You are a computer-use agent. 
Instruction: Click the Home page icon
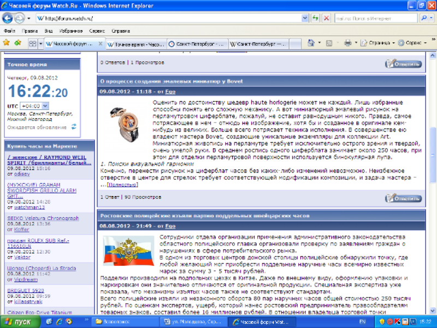tap(311, 43)
